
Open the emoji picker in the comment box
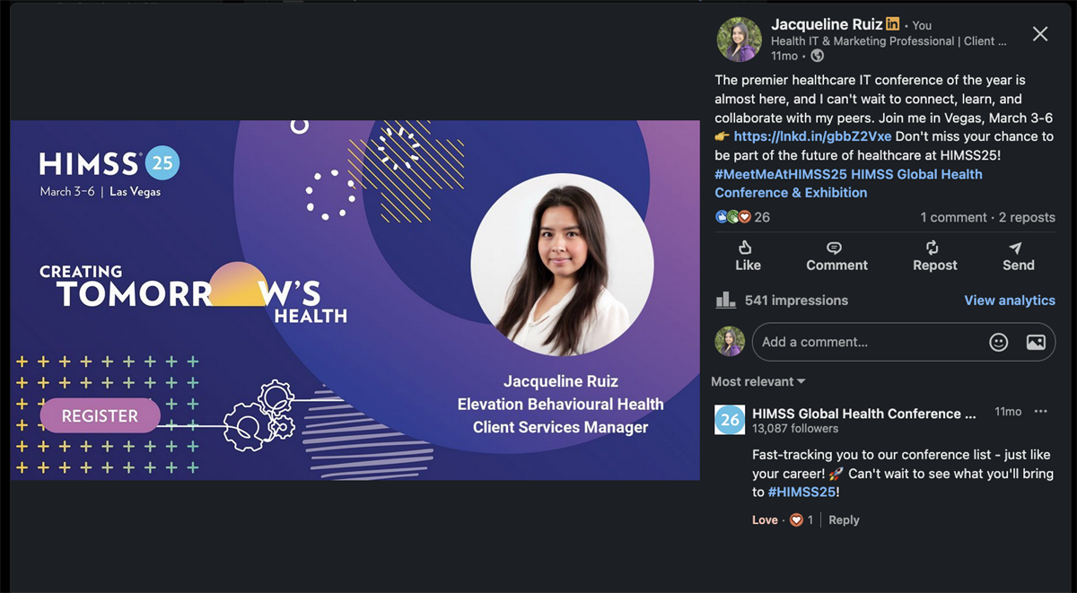(998, 342)
